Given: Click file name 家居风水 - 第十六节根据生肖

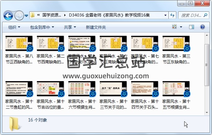Looking at the screenshot, I should click(82, 104).
